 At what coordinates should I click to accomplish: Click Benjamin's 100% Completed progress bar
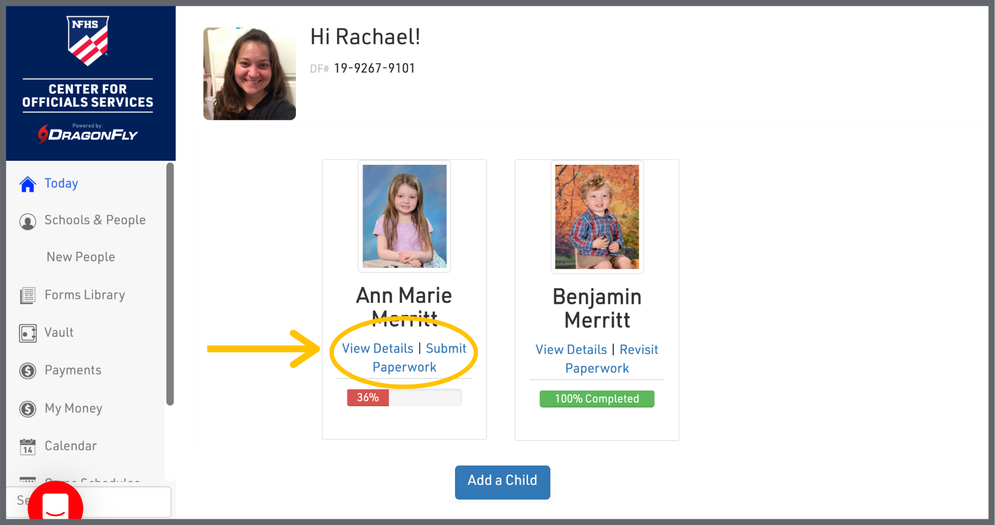[596, 399]
